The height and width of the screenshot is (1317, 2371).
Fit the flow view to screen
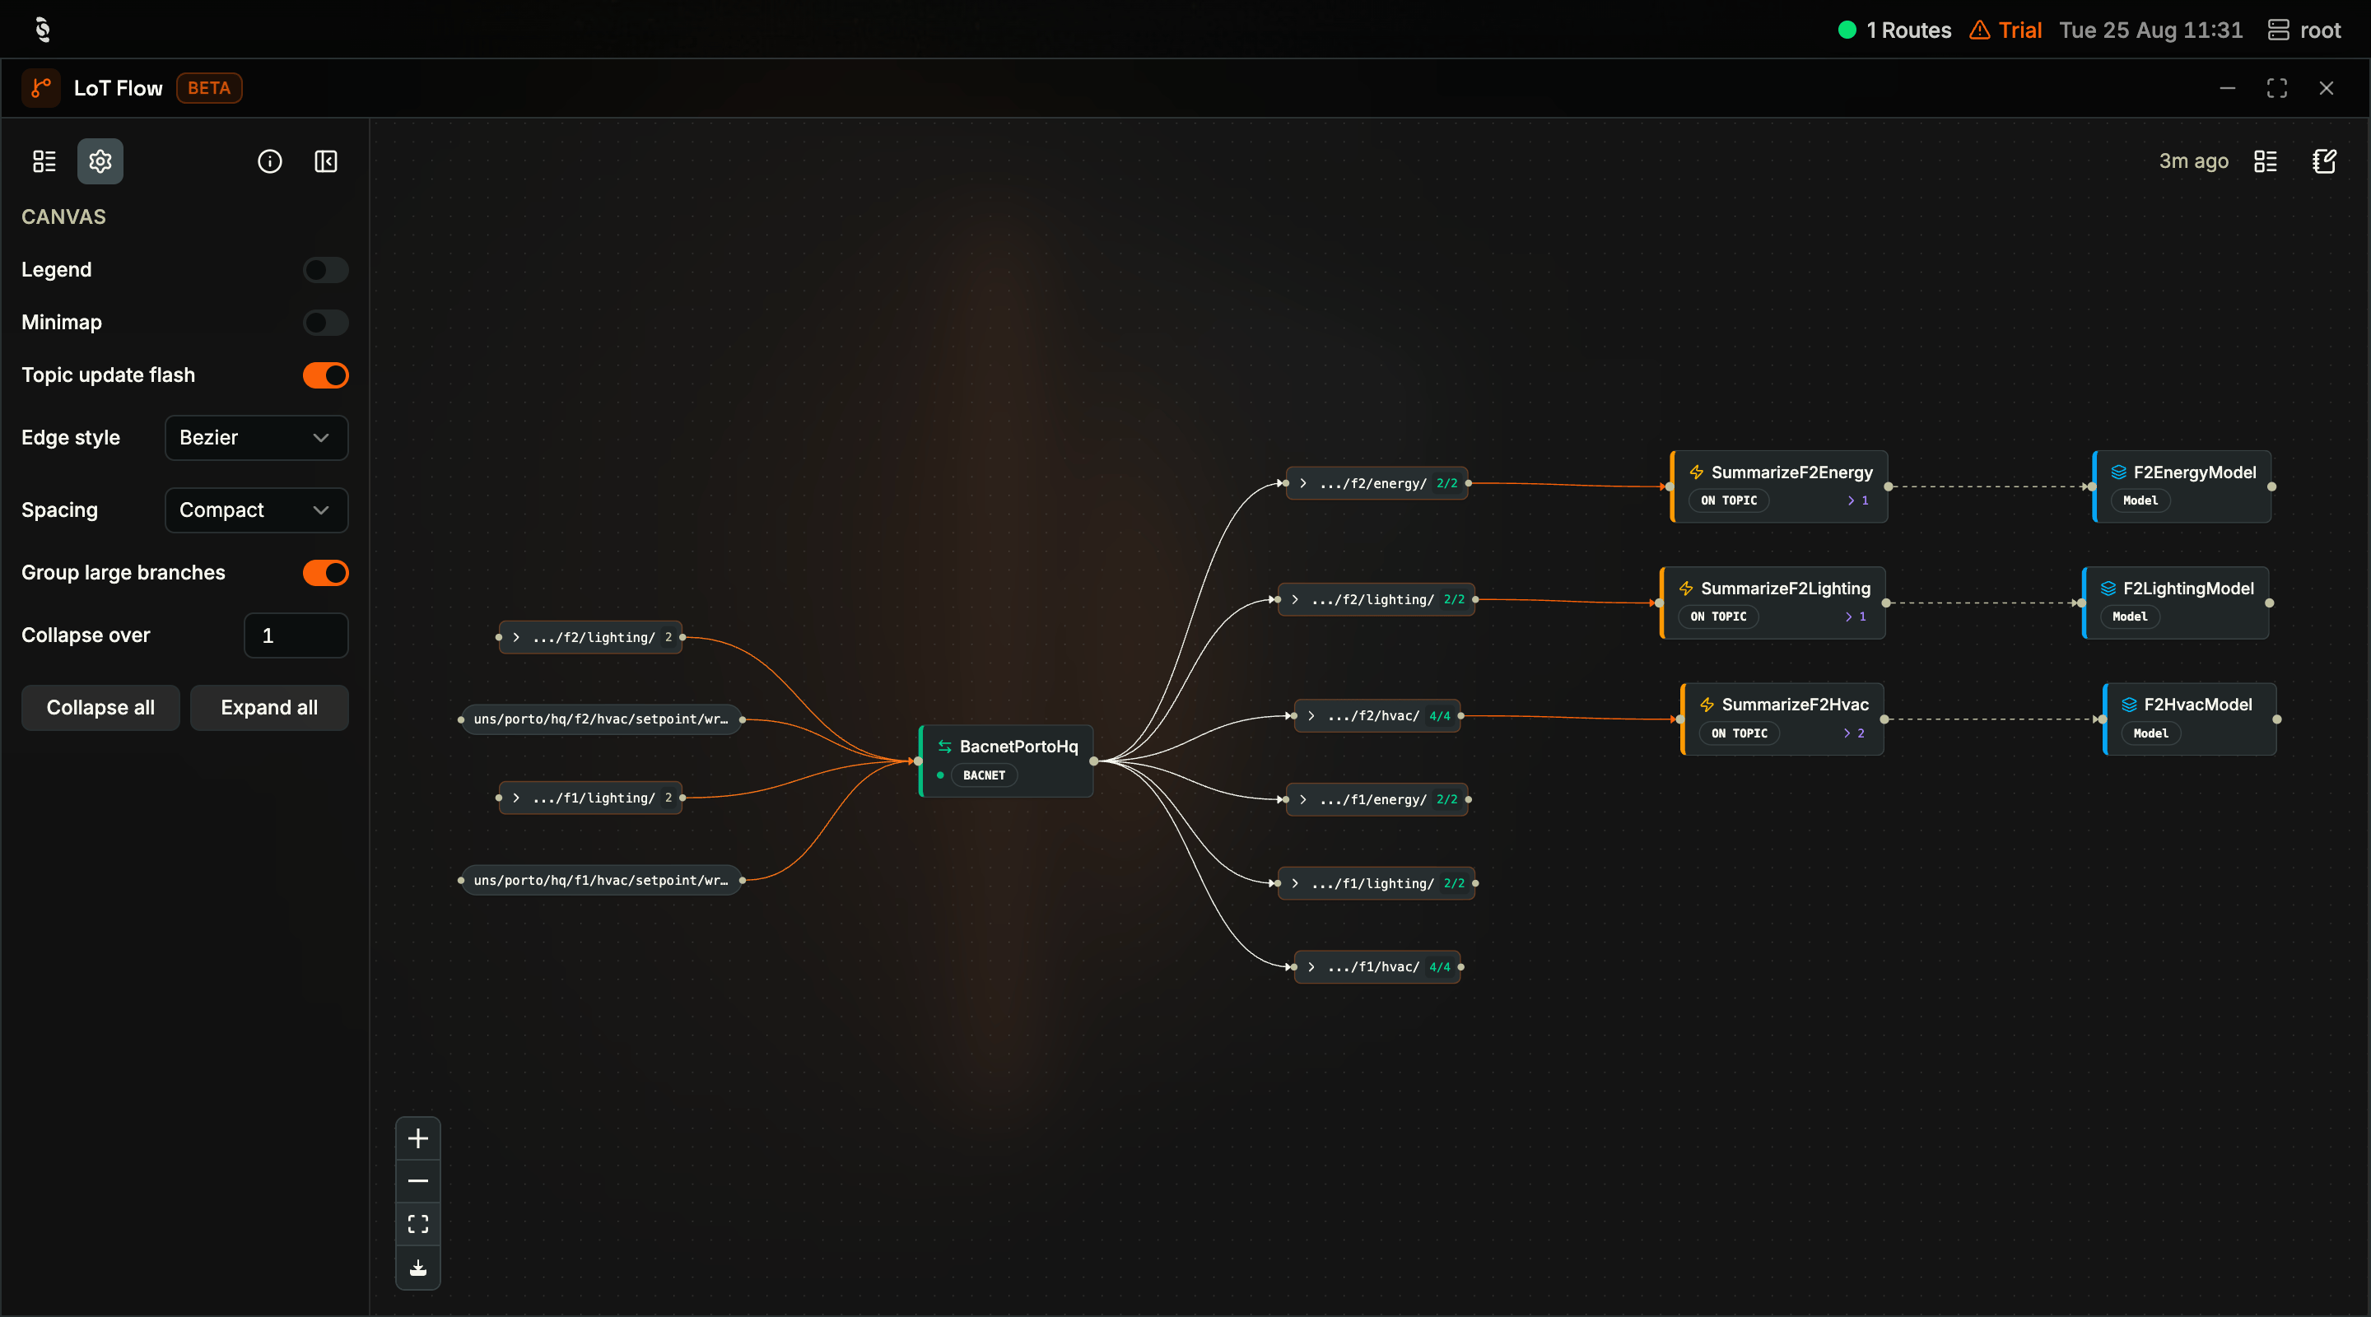pos(418,1224)
